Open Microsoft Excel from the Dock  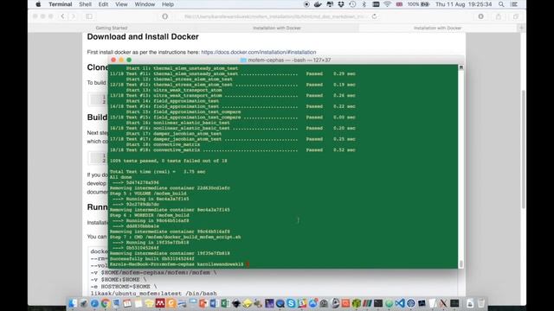pos(225,303)
